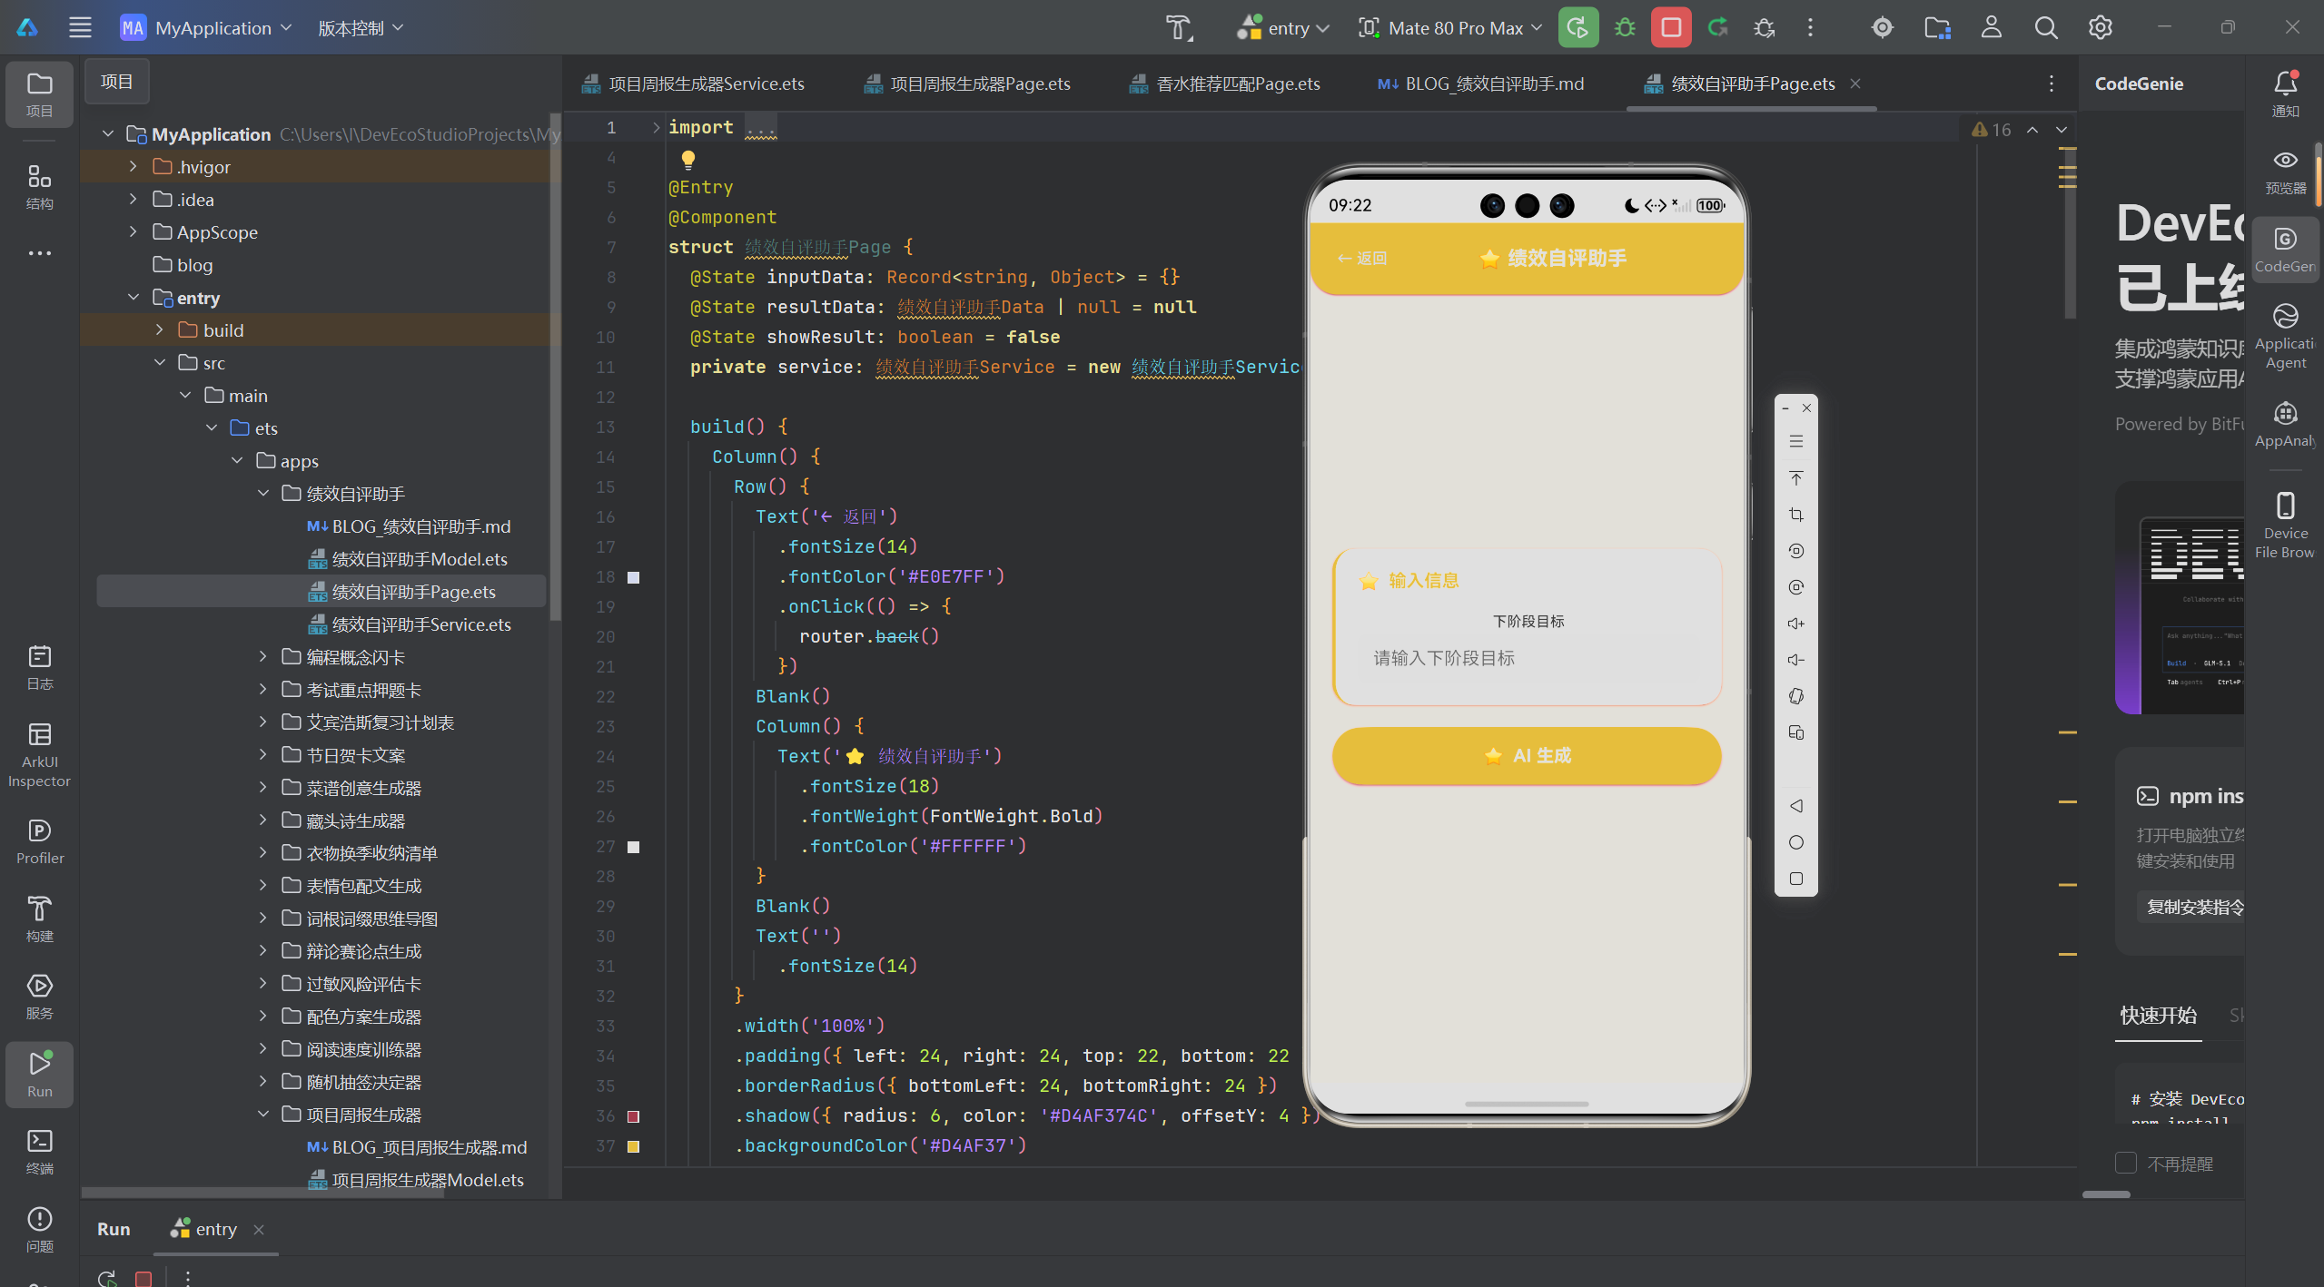Open the Previewer eye icon panel
2324x1287 pixels.
click(2285, 172)
